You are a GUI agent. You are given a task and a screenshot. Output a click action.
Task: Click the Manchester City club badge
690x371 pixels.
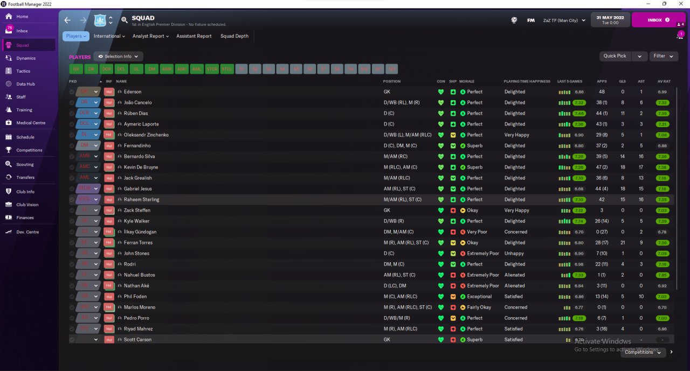pyautogui.click(x=100, y=20)
